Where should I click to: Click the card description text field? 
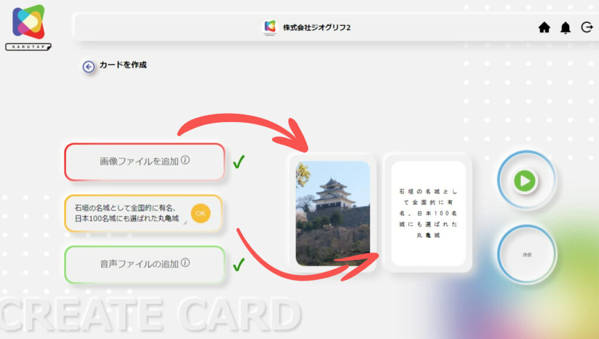[x=130, y=213]
